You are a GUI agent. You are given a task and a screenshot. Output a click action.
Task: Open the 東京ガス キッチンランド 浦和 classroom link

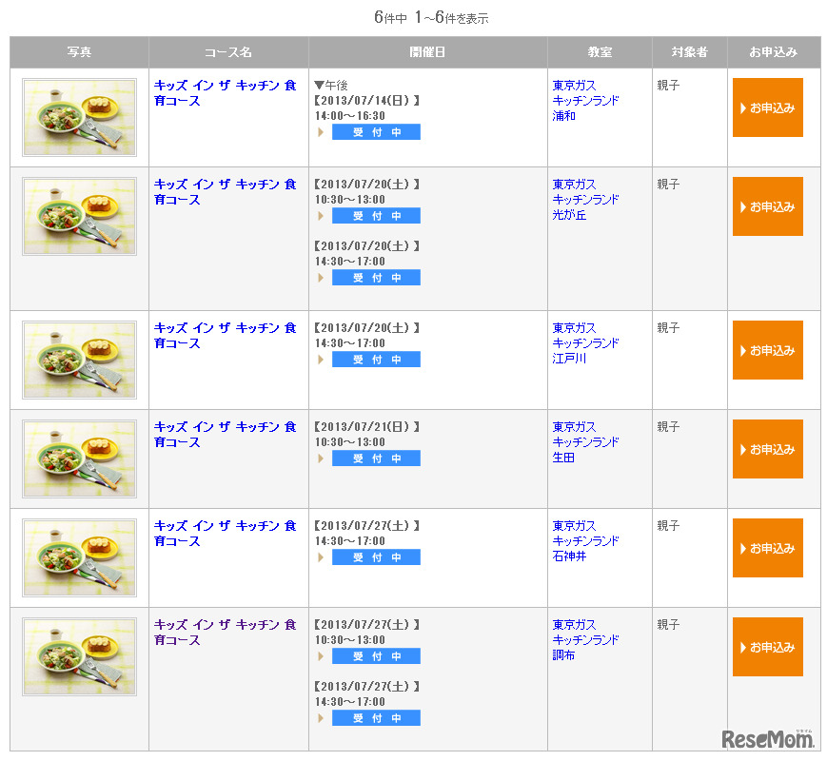tap(585, 100)
